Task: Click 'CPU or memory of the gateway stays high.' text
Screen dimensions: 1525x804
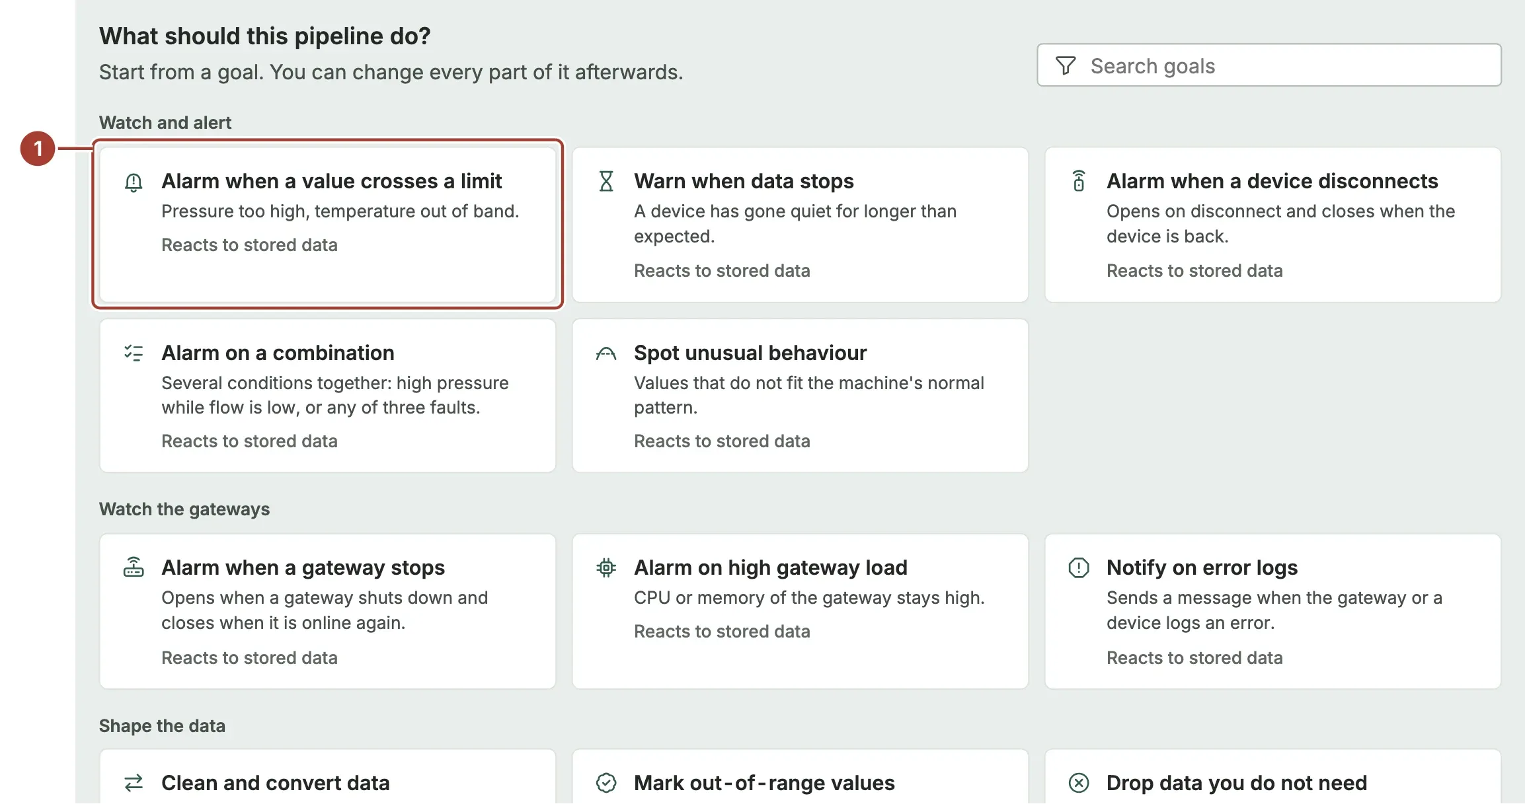Action: [809, 598]
